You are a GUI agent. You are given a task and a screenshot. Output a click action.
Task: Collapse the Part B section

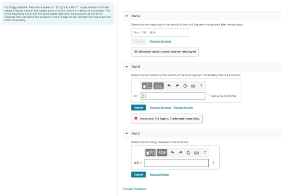pyautogui.click(x=126, y=67)
